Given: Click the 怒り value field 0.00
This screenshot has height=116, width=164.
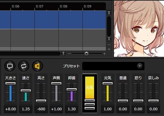Looking at the screenshot, I should [138, 109].
